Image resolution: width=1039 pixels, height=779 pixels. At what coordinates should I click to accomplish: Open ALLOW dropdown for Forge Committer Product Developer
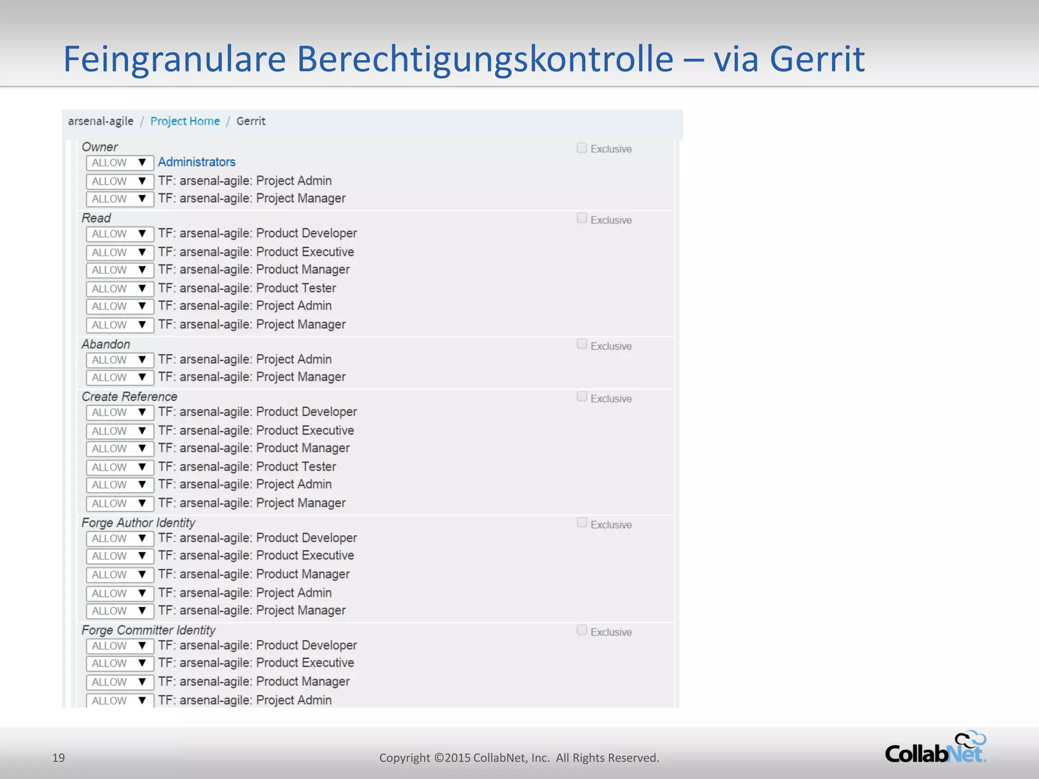coord(120,646)
